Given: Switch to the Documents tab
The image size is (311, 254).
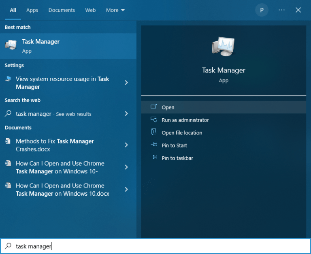Looking at the screenshot, I should (x=62, y=10).
